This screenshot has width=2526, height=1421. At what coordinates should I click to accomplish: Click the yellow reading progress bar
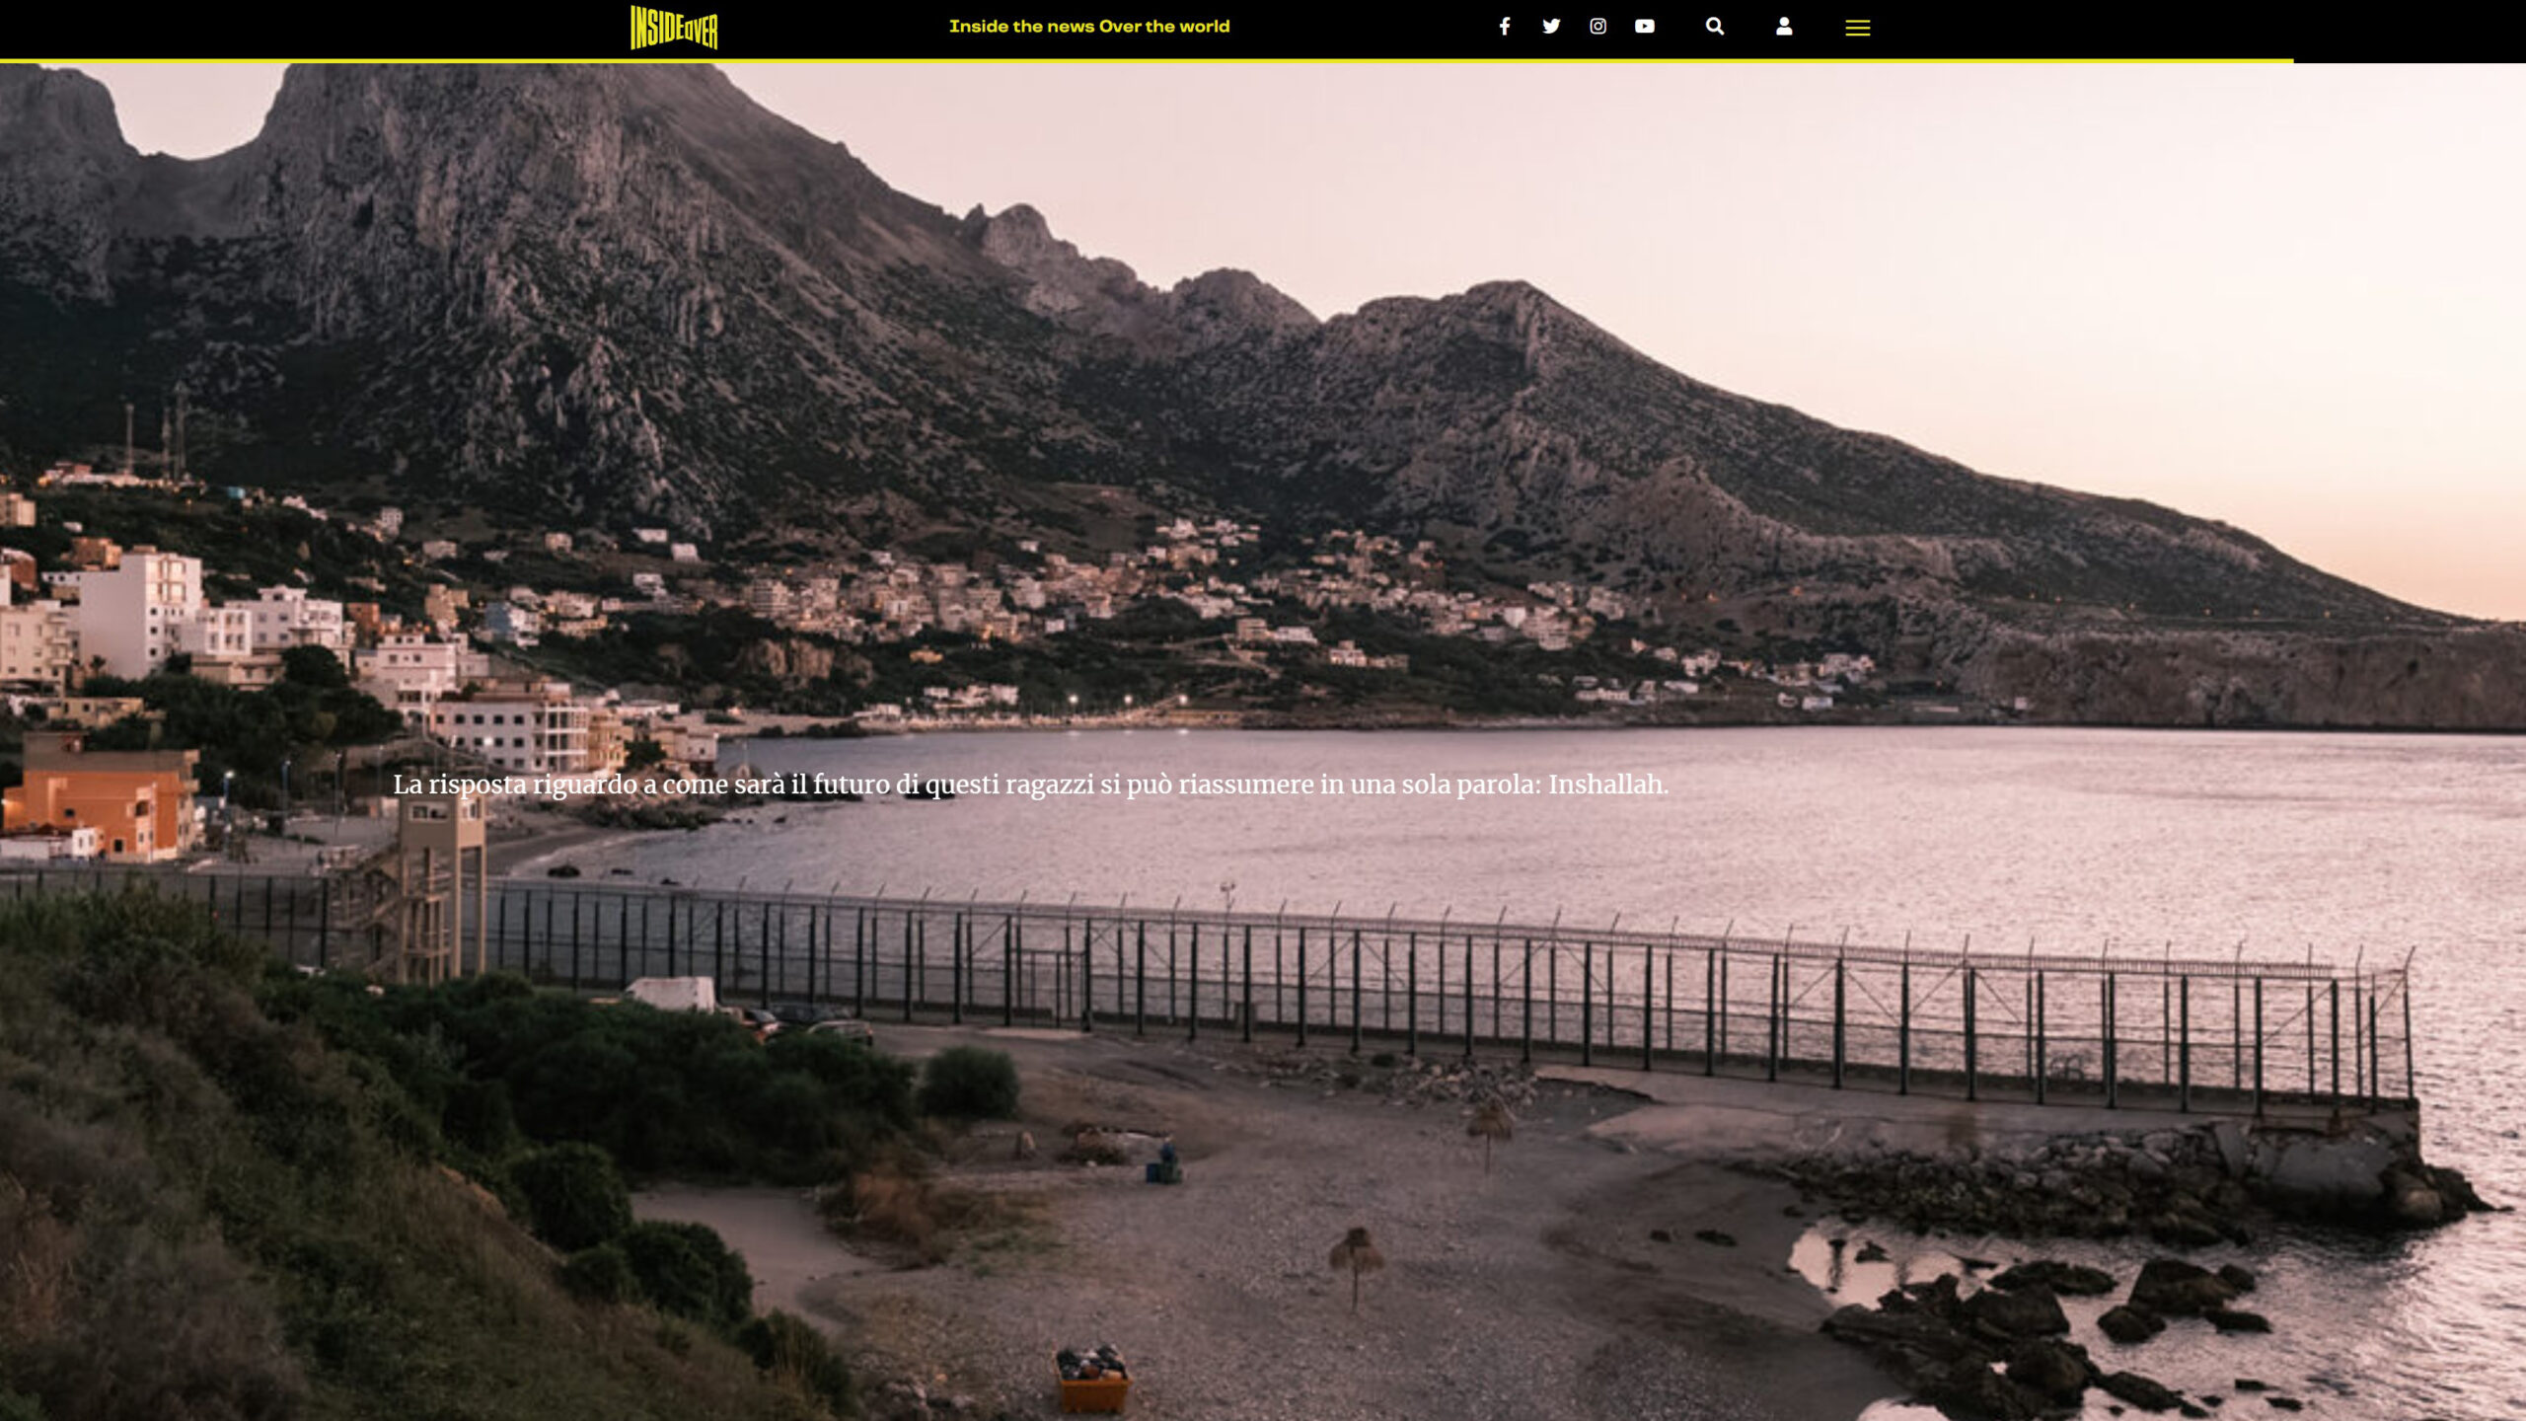pos(1147,61)
